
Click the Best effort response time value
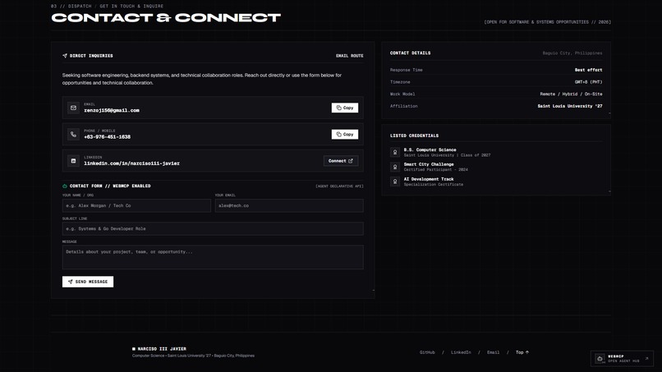pos(589,70)
